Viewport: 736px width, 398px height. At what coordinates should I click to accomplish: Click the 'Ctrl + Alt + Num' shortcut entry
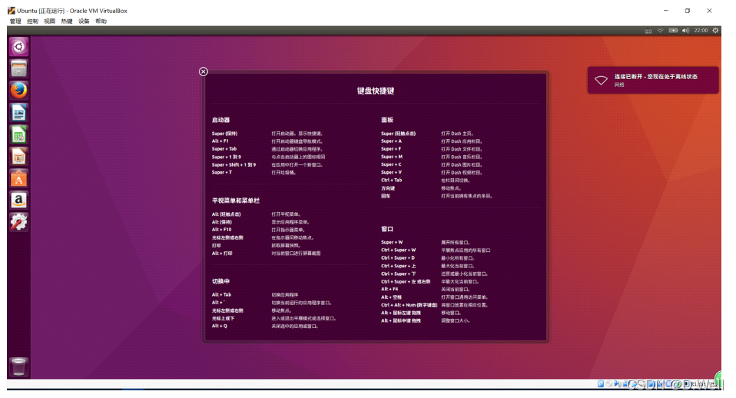pos(409,305)
